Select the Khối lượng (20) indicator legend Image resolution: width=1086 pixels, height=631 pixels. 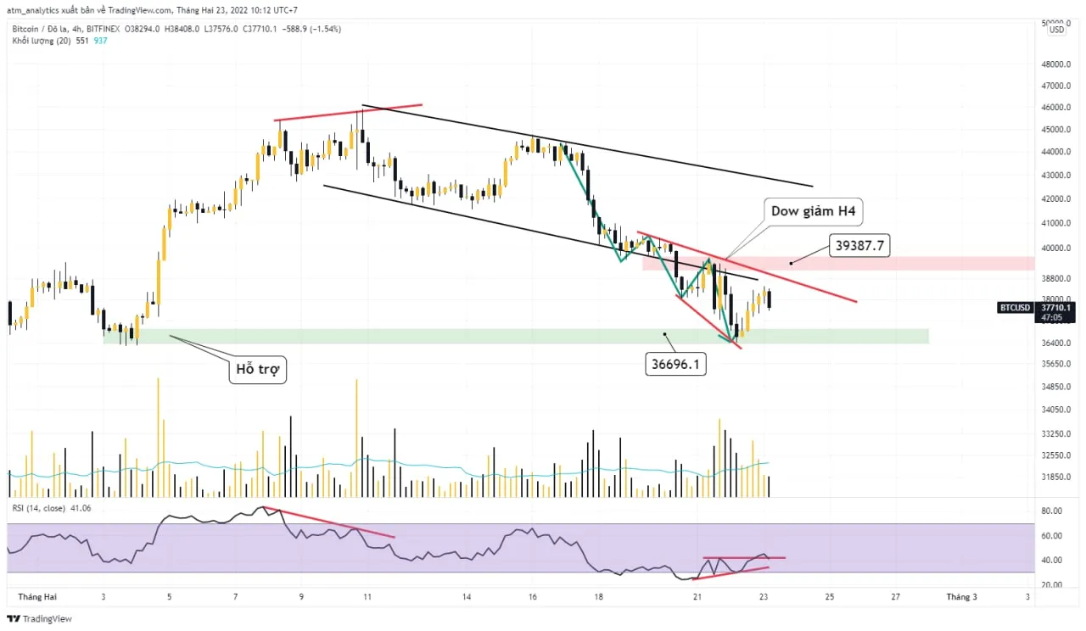click(x=41, y=40)
